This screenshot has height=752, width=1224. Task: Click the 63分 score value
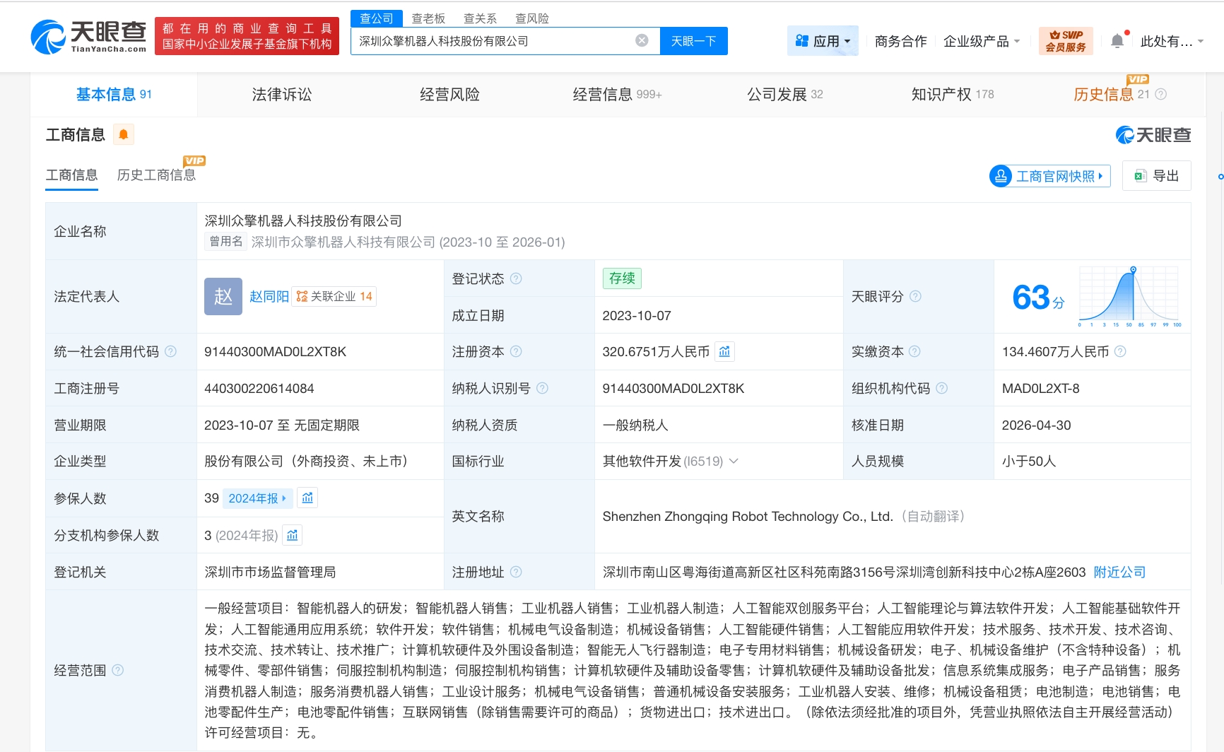1039,298
